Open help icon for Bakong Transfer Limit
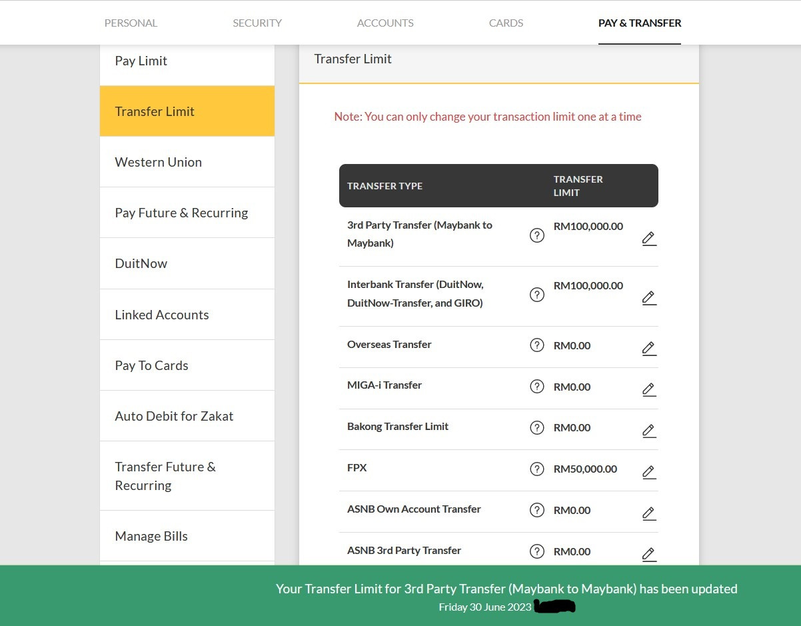801x626 pixels. (537, 427)
